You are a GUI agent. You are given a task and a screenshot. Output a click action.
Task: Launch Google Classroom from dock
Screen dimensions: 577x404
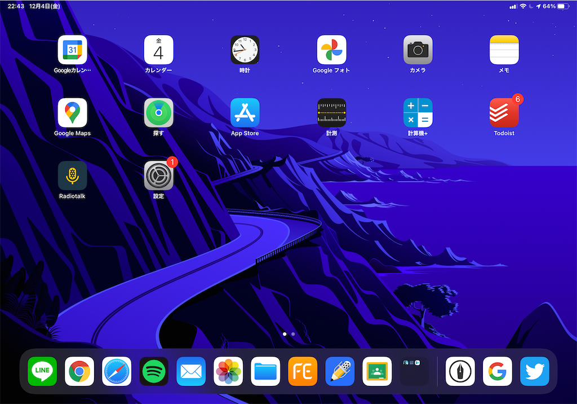[x=377, y=372]
